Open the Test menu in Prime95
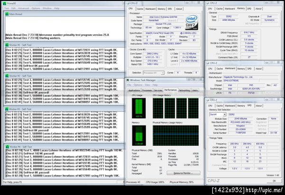Viewport: 285px width, 195px height. tap(7, 9)
